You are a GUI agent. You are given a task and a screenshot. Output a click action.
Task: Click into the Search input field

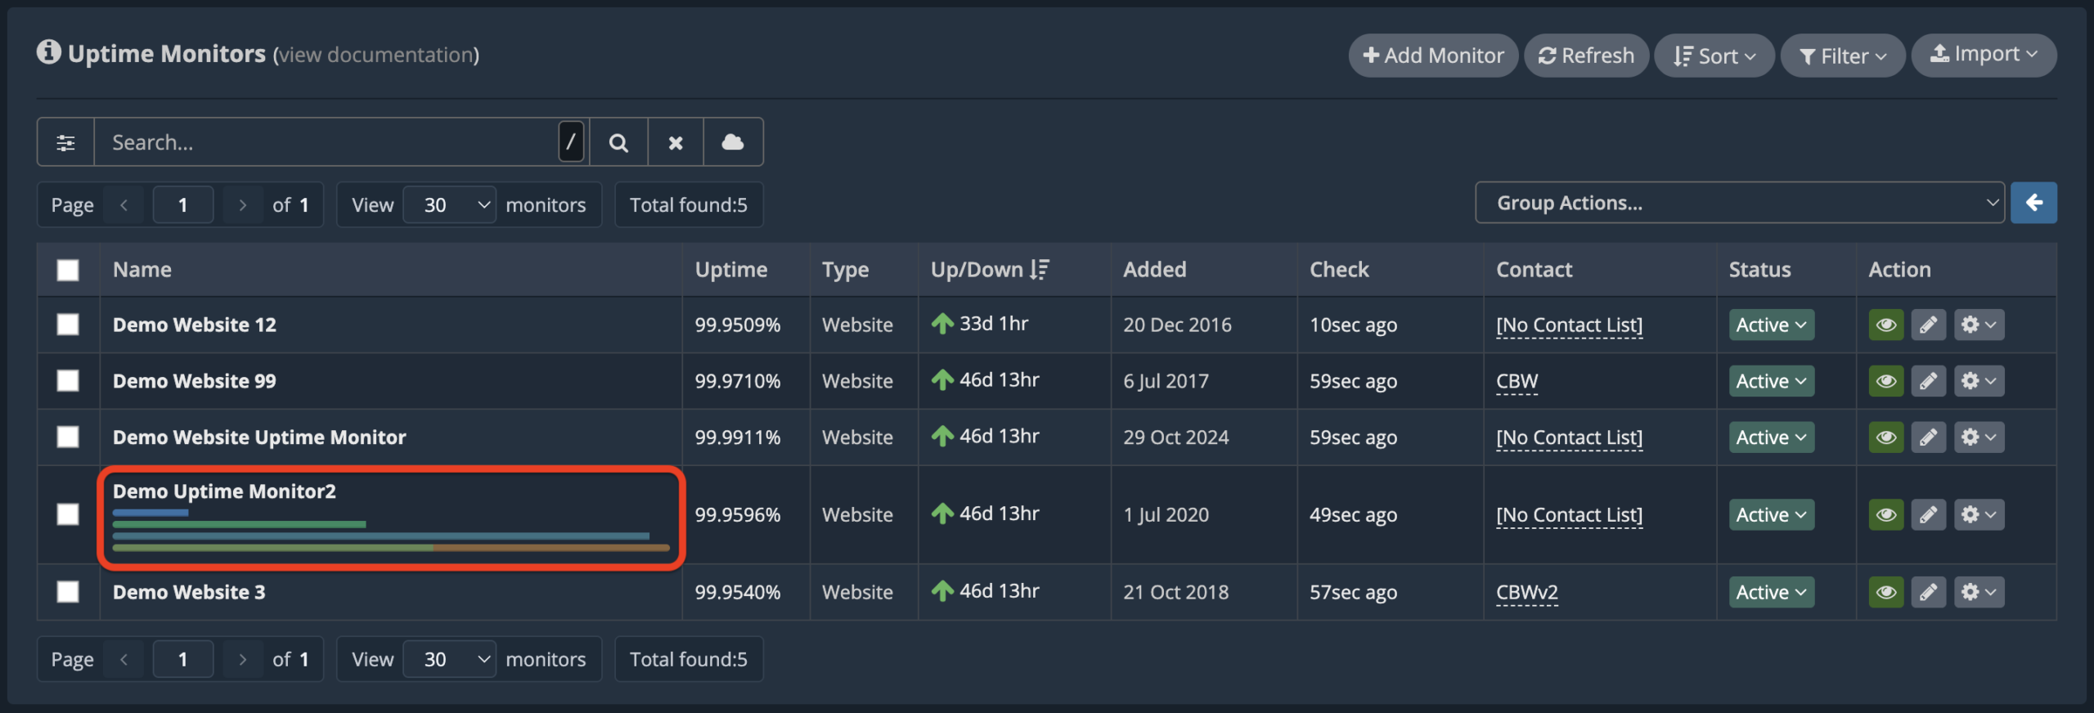point(327,142)
